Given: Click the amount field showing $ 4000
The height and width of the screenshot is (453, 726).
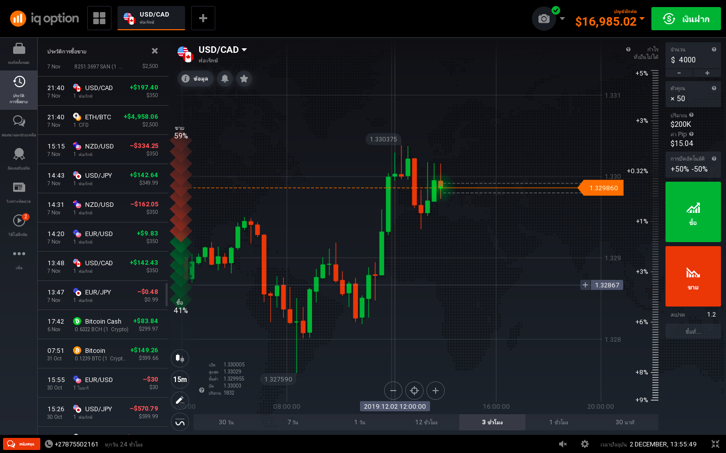Looking at the screenshot, I should pos(693,56).
